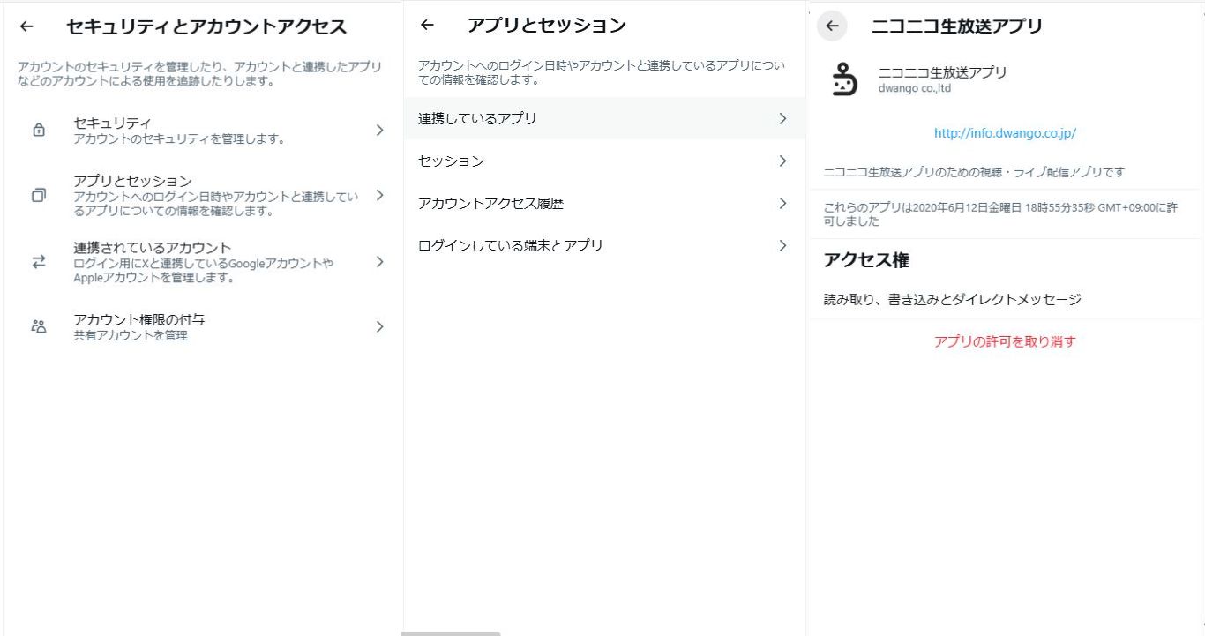Image resolution: width=1205 pixels, height=636 pixels.
Task: Go back from アプリとセッション page
Action: (x=427, y=26)
